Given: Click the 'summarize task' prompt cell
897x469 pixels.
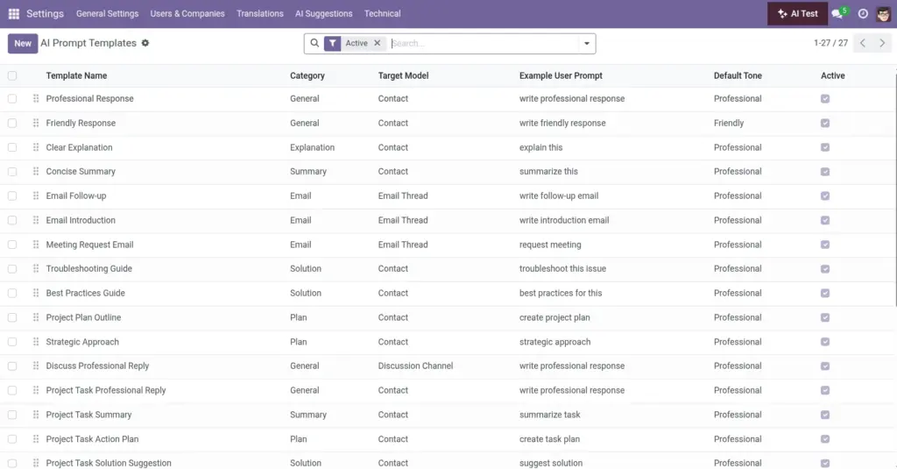Looking at the screenshot, I should click(x=550, y=415).
